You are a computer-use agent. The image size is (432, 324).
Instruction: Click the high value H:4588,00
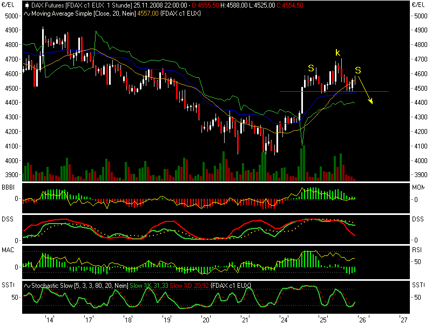point(234,5)
